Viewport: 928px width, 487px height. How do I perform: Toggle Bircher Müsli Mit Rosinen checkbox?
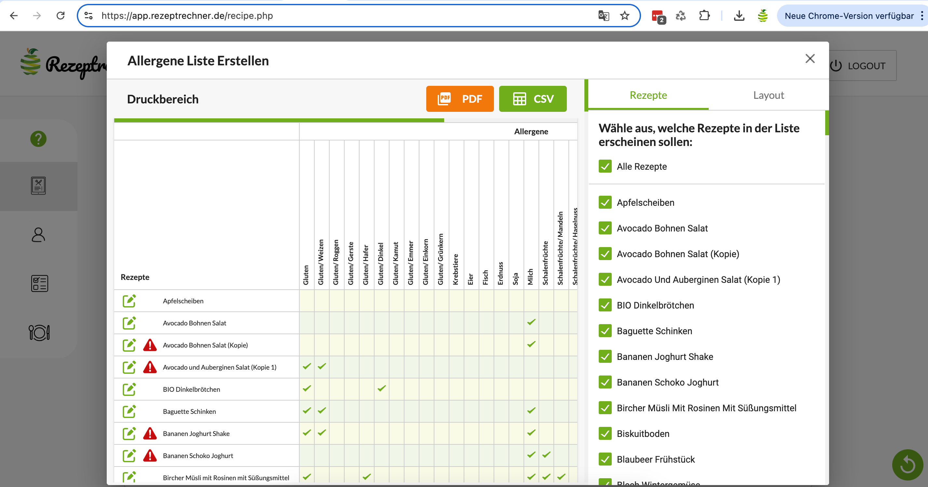(605, 408)
